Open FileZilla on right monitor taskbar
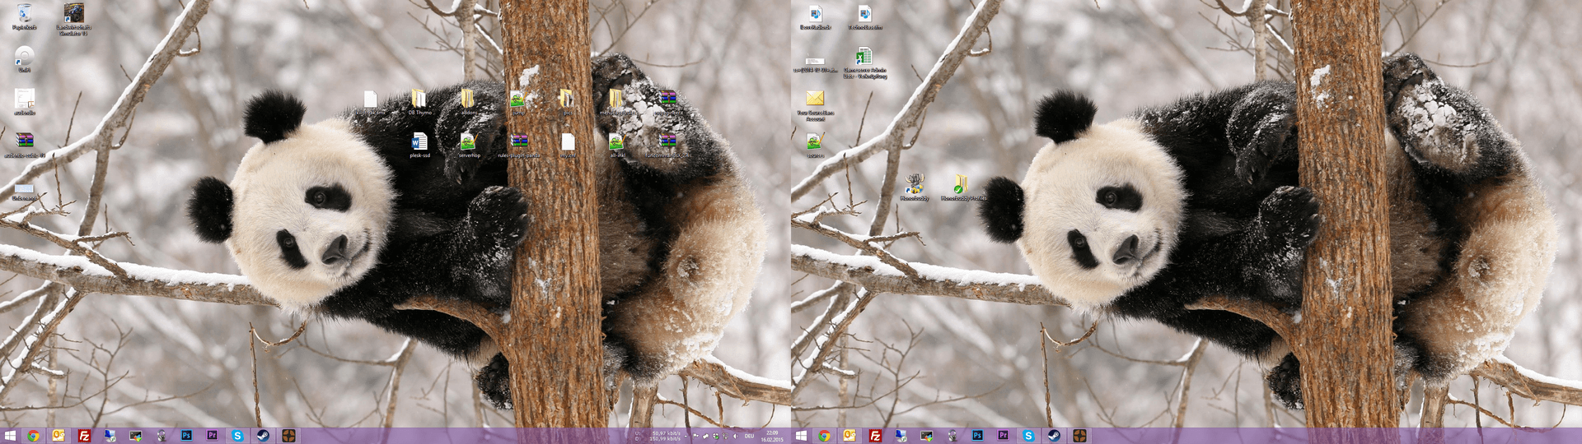1582x444 pixels. pos(875,436)
